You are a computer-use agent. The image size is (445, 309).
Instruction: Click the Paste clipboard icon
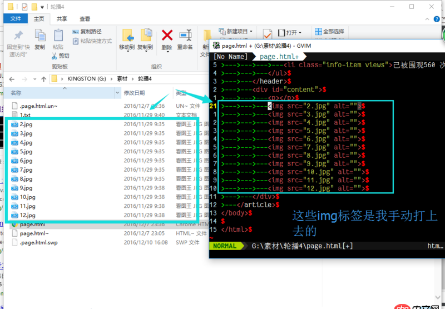(x=58, y=36)
